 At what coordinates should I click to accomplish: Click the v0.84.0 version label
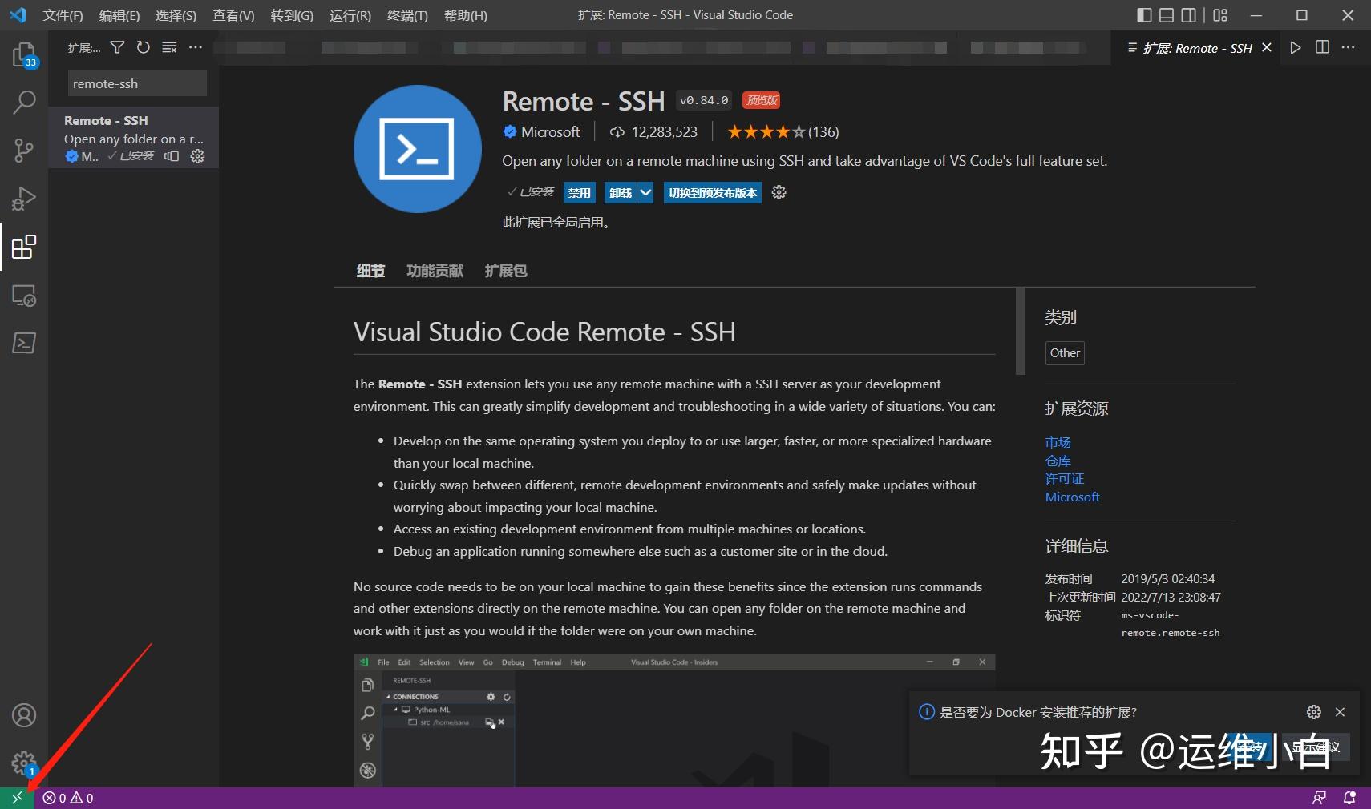[x=704, y=100]
